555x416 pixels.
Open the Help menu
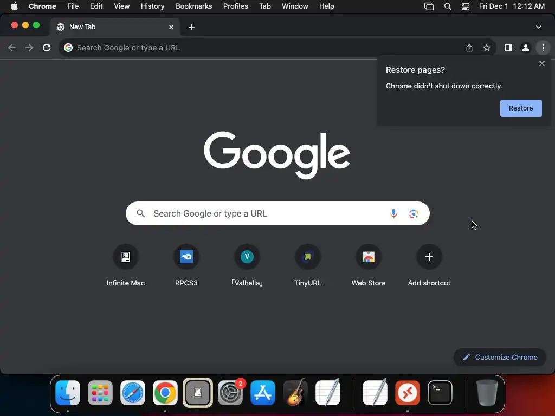[326, 6]
